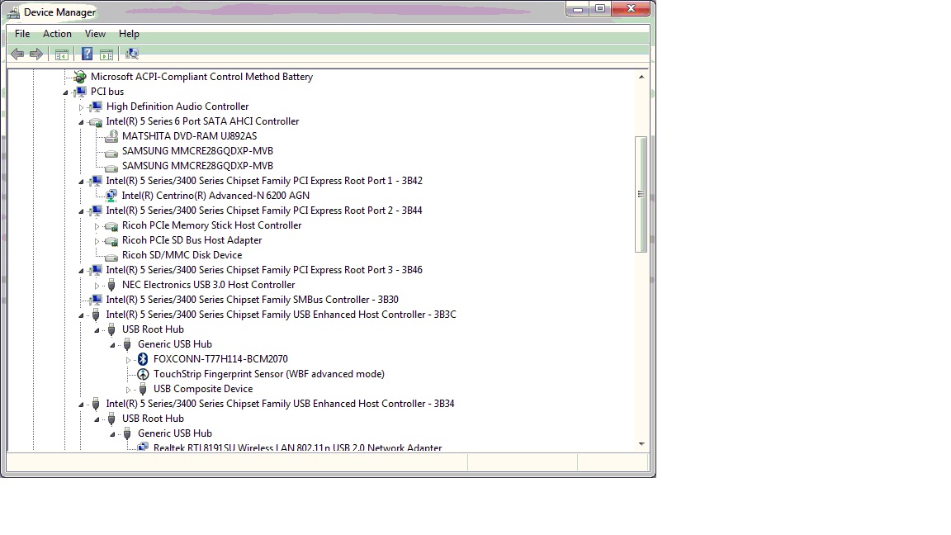Collapse USB Enhanced Host Controller 3B3C node
Viewport: 951px width, 535px height.
(x=81, y=315)
